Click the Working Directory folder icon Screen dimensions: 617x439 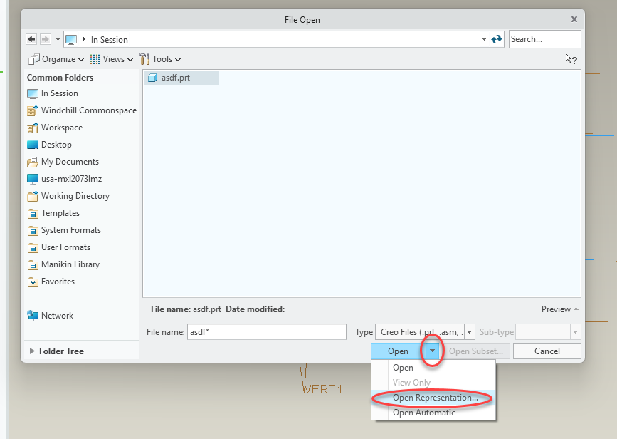[33, 196]
